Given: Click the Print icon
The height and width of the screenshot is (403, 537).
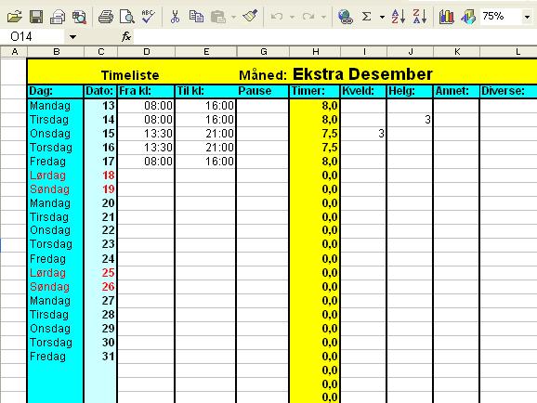Looking at the screenshot, I should (x=106, y=16).
